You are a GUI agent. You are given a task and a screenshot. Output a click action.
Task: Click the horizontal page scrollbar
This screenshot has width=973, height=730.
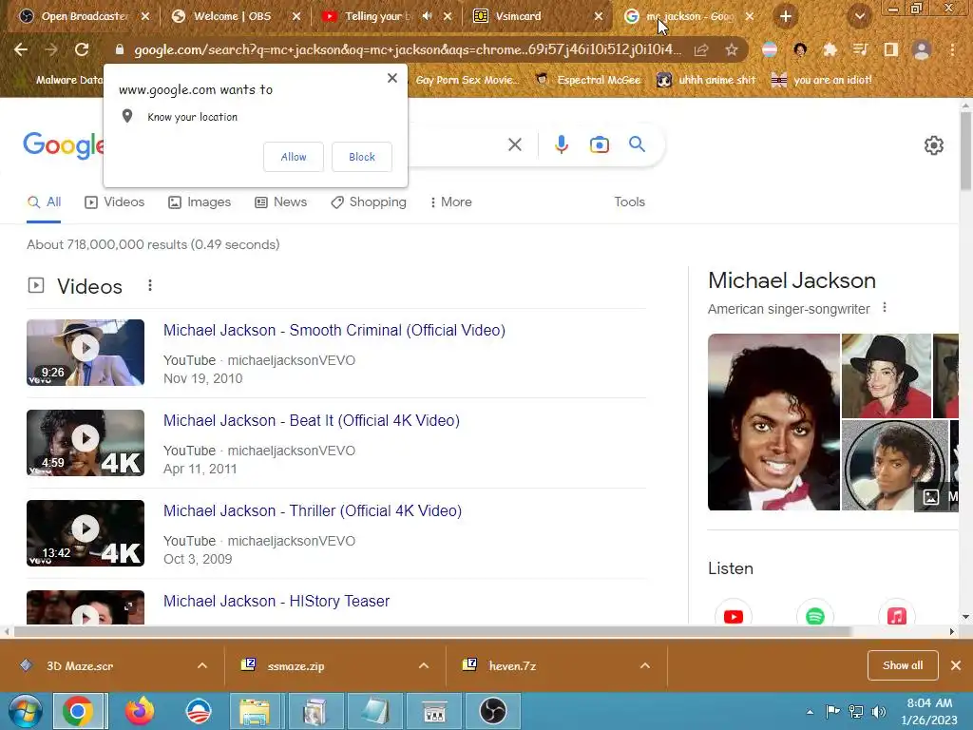[432, 632]
